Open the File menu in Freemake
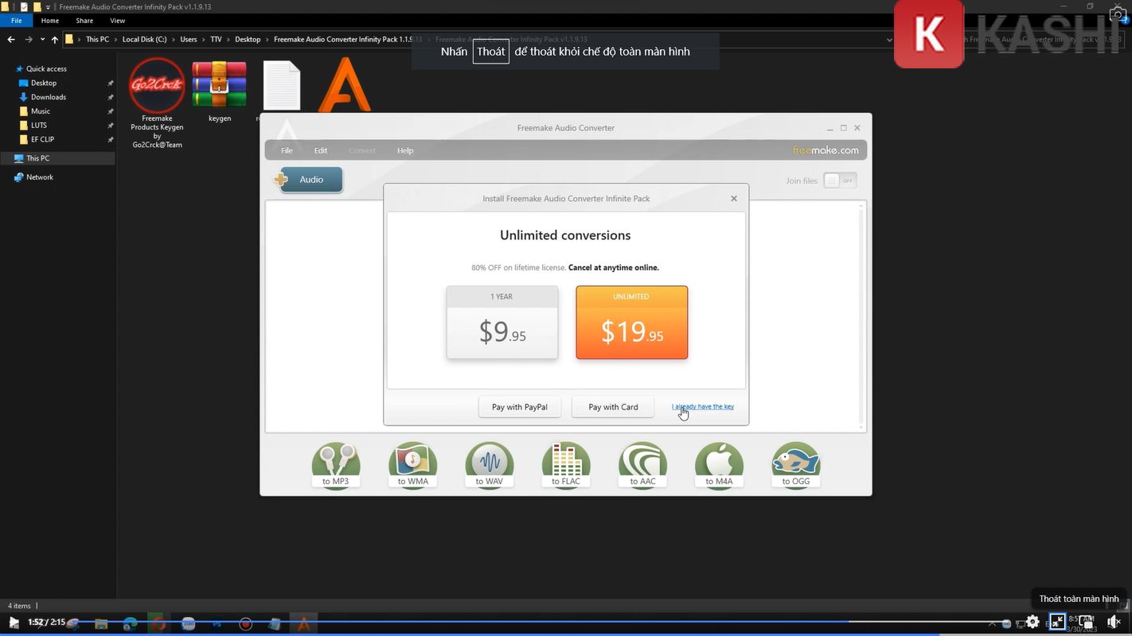Image resolution: width=1132 pixels, height=636 pixels. [287, 150]
